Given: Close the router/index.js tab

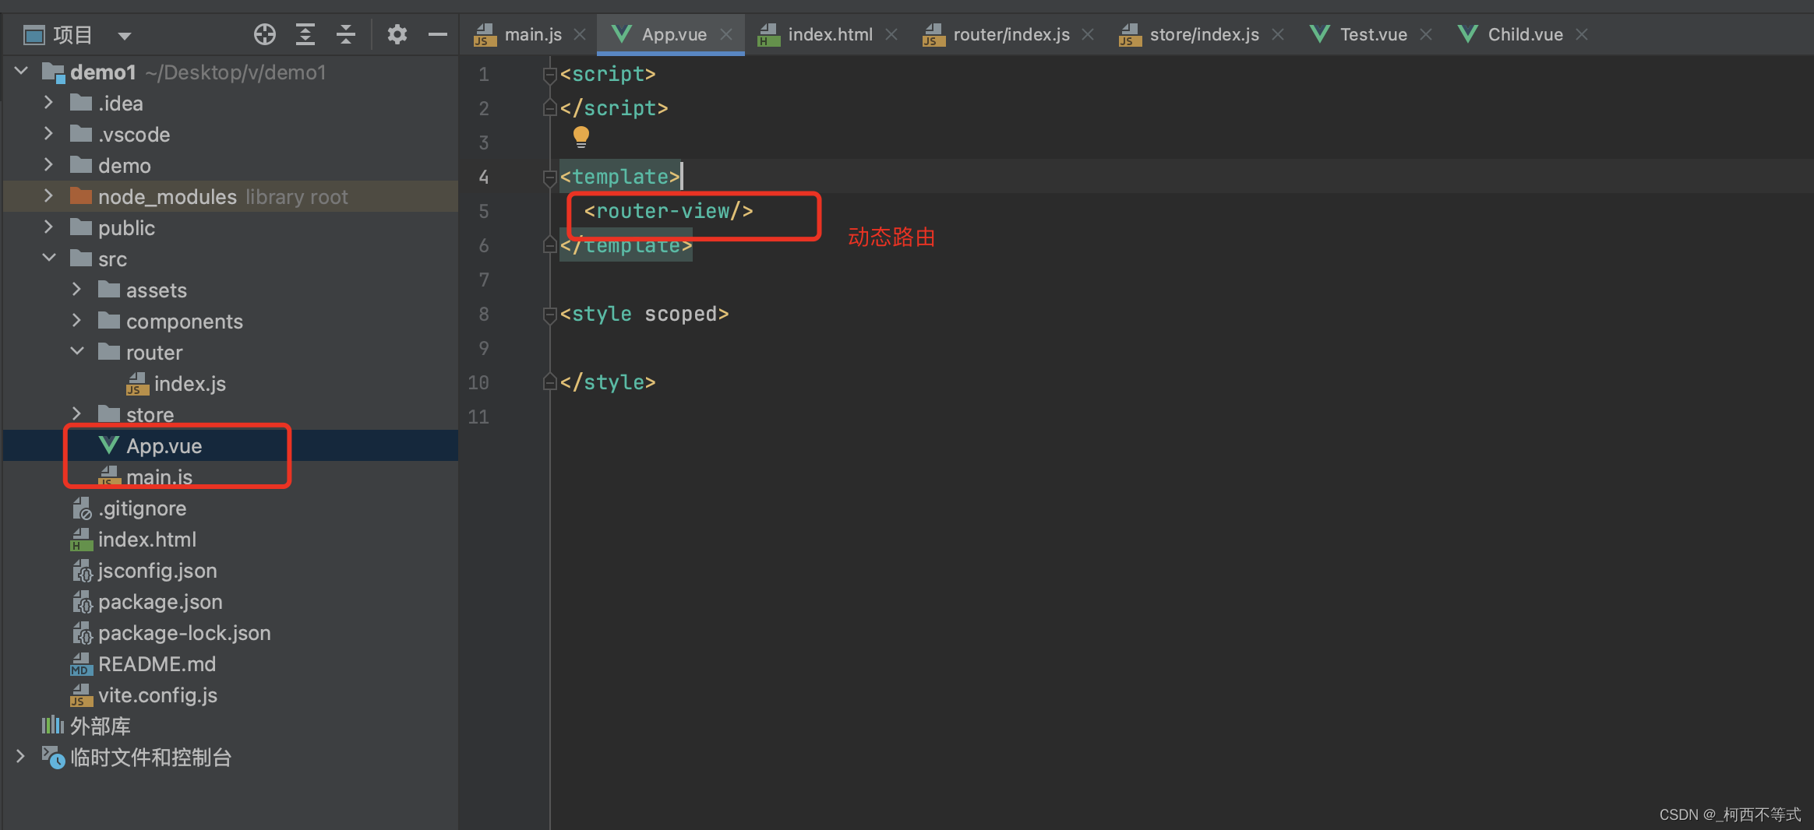Looking at the screenshot, I should click(x=1089, y=35).
